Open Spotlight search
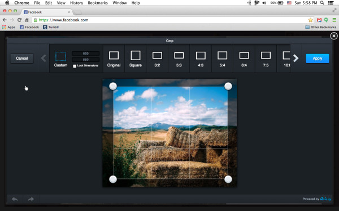 pos(322,3)
